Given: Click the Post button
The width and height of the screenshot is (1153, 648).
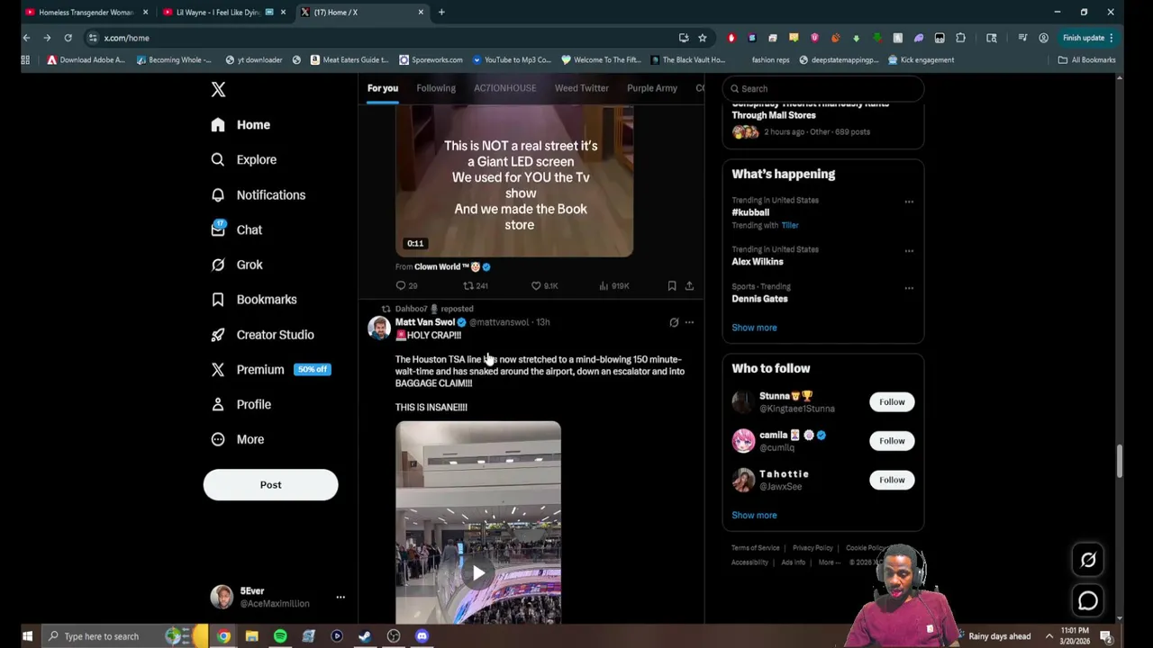Looking at the screenshot, I should pos(270,485).
